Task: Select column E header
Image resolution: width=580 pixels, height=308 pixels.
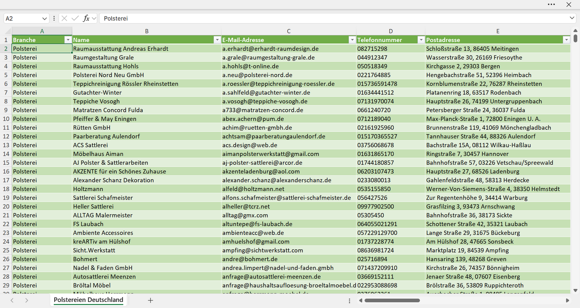Action: pyautogui.click(x=498, y=31)
